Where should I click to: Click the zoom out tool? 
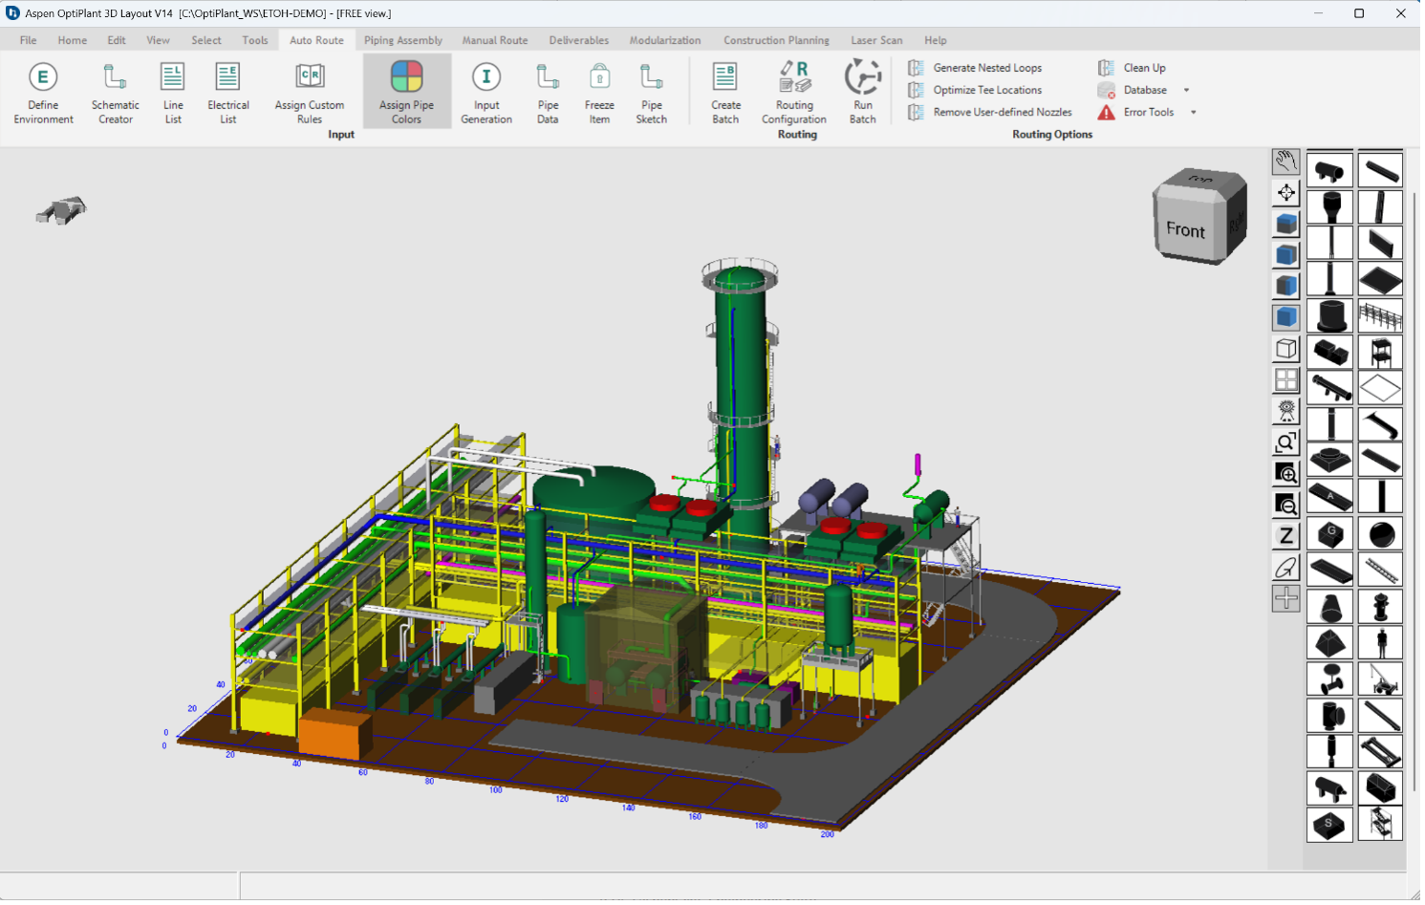1286,505
